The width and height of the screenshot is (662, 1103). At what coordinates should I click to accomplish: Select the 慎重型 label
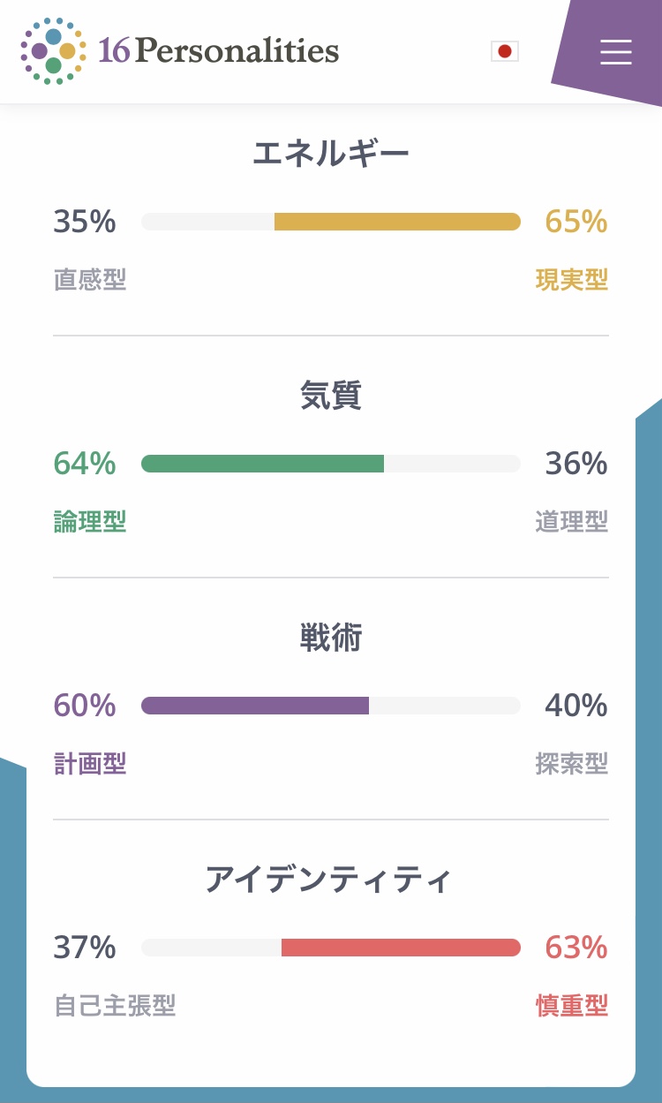tap(572, 1006)
